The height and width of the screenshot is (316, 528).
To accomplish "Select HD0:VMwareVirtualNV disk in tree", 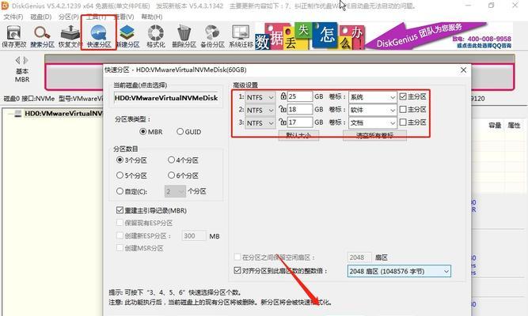I will click(63, 113).
